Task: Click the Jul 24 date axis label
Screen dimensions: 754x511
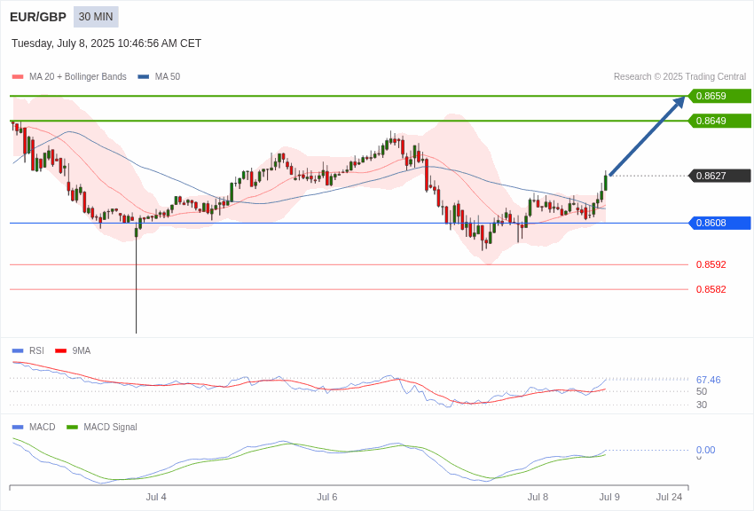Action: click(x=669, y=497)
